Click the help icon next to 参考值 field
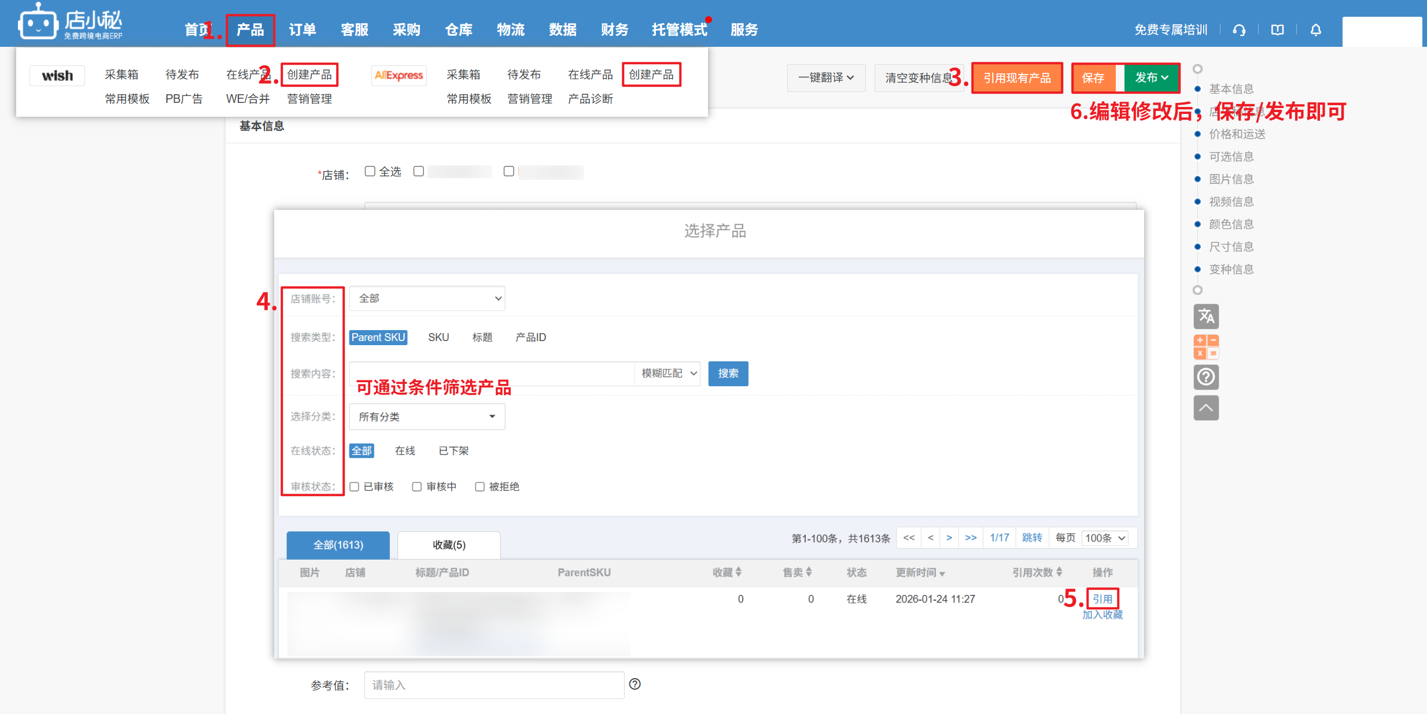This screenshot has height=714, width=1427. pyautogui.click(x=635, y=684)
